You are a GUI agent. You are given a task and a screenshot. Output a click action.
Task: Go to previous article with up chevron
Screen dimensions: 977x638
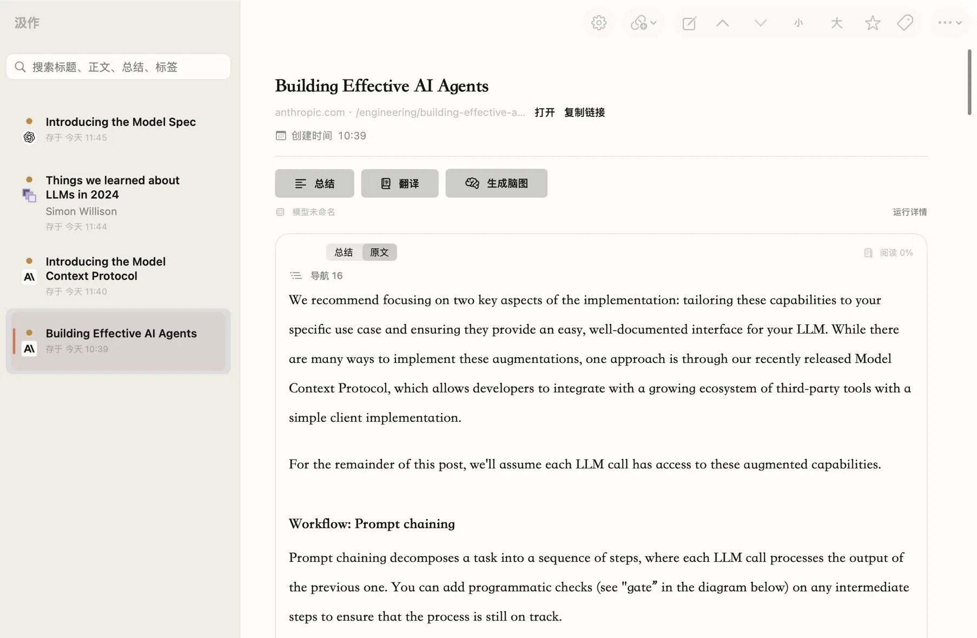click(722, 23)
